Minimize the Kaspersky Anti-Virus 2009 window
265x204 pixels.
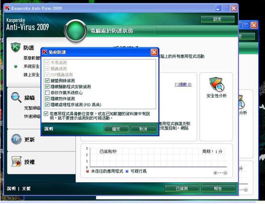tap(218, 8)
